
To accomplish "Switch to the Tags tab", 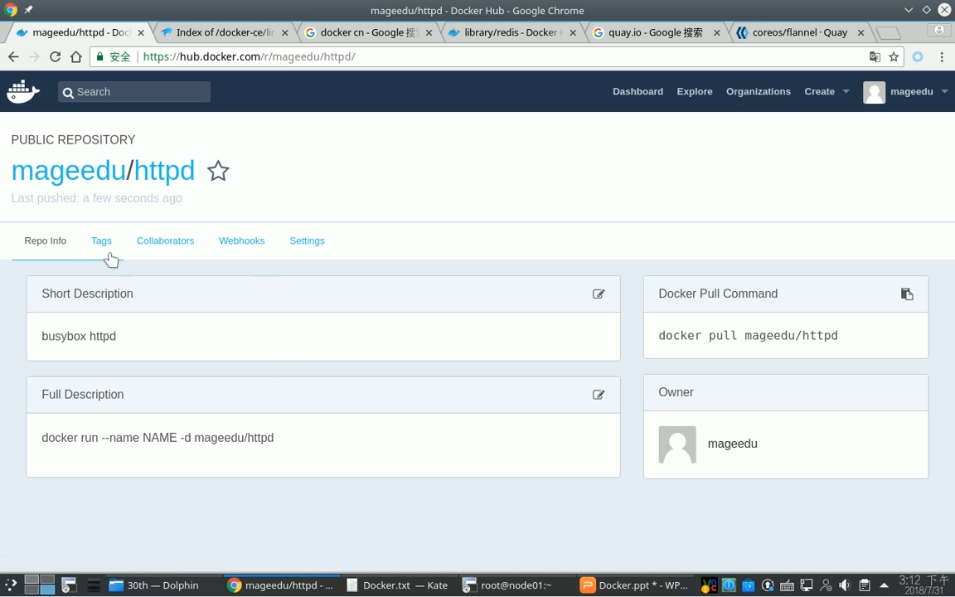I will [101, 240].
